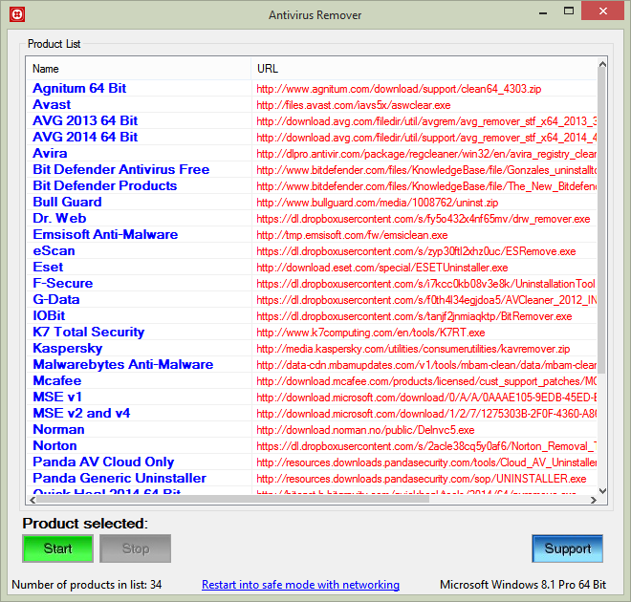Click the ESRemove.exe URL

[x=416, y=251]
